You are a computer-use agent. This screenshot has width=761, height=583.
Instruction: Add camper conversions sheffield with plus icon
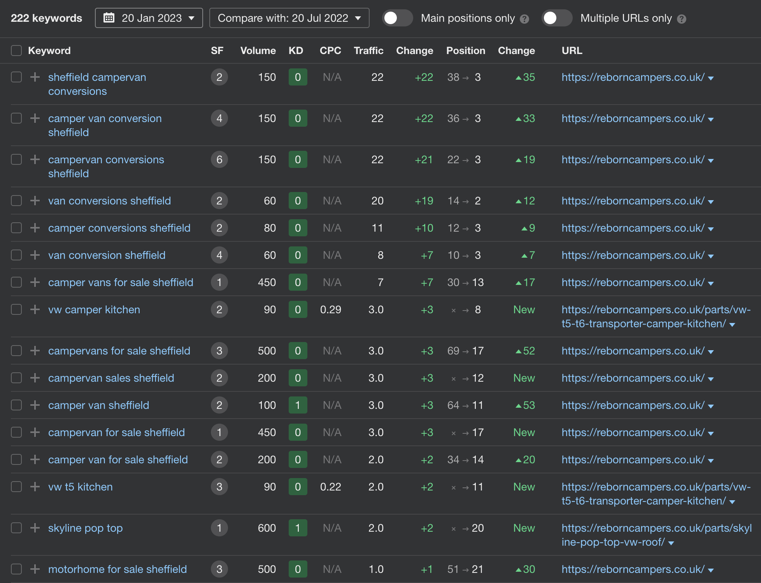click(x=35, y=228)
